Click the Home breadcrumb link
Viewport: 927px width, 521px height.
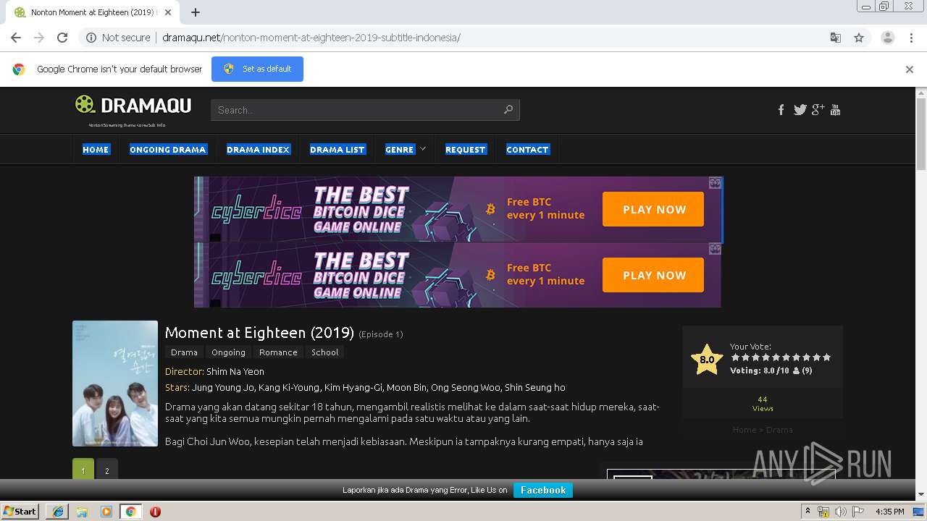pos(744,430)
